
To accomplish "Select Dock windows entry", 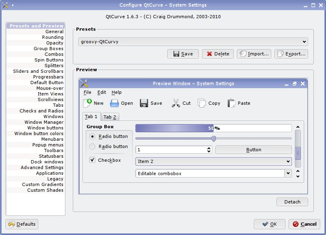I will click(36, 162).
